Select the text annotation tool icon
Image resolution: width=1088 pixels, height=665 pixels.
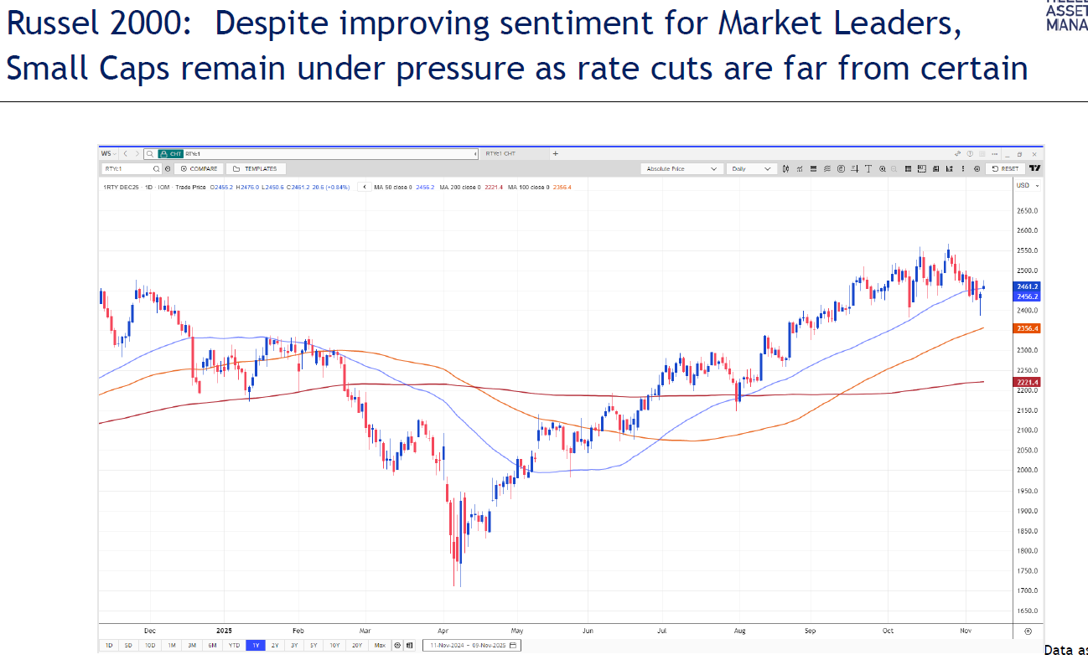click(x=868, y=168)
